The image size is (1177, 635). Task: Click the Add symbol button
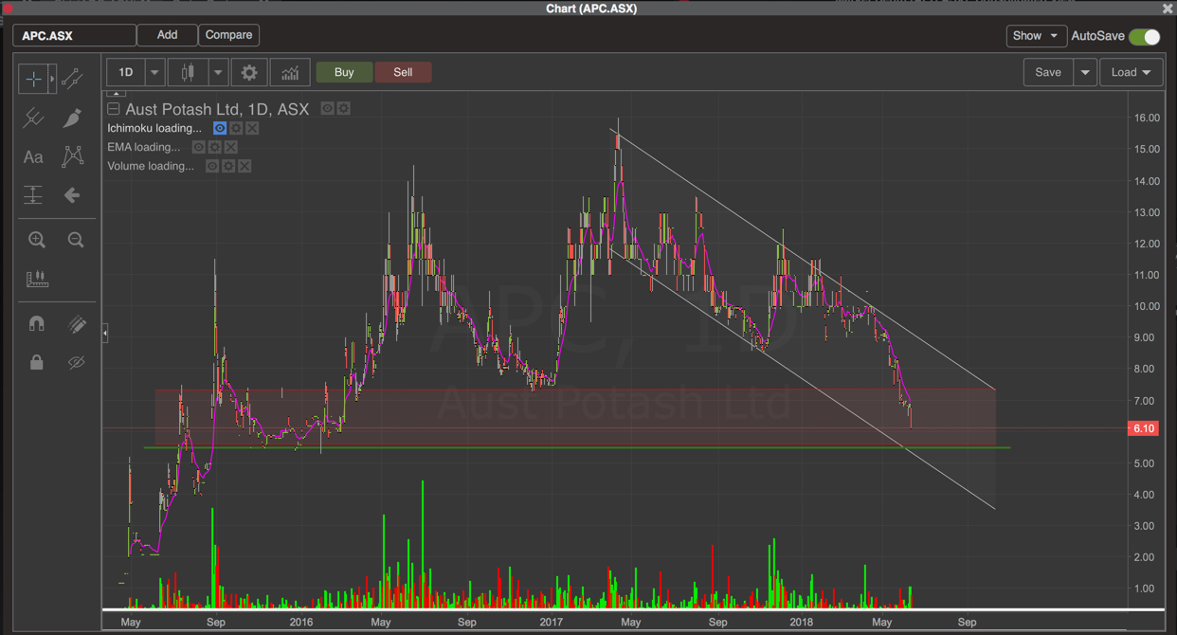167,35
